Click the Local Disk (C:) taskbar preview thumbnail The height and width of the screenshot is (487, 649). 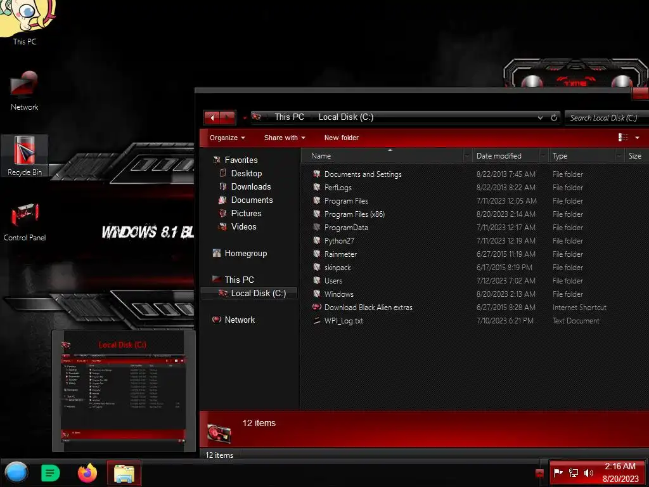(x=124, y=391)
